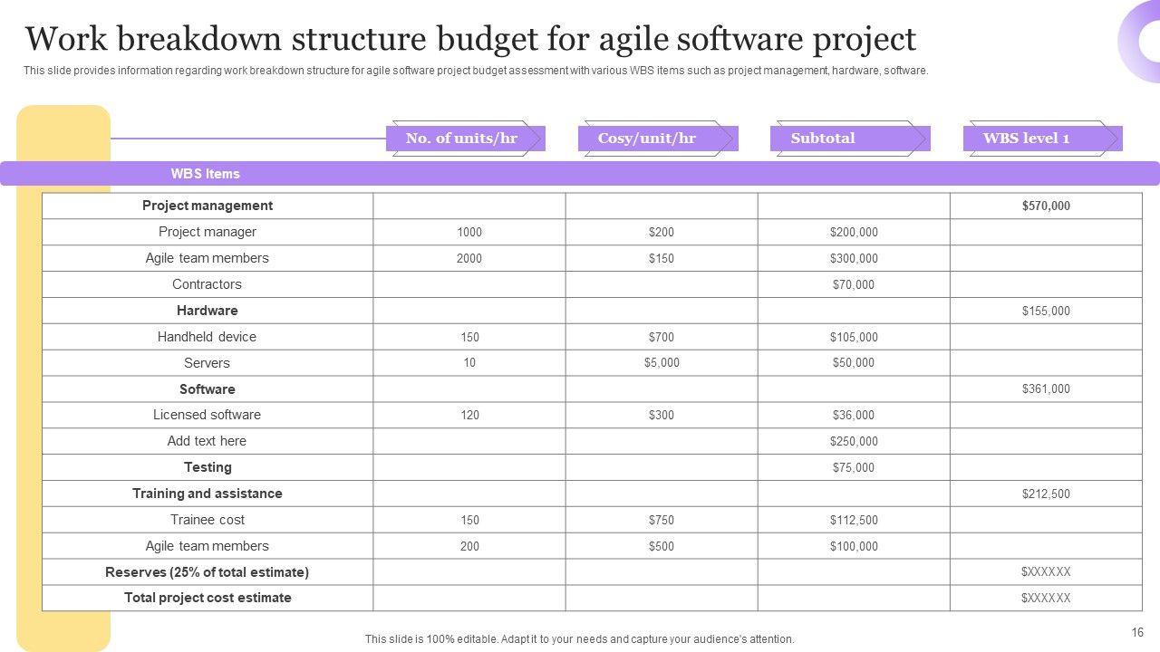This screenshot has width=1160, height=652.
Task: Click the "No. of units/hr" arrow header
Action: tap(461, 139)
